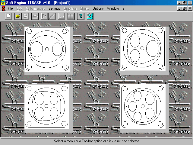Choose the three-valve cylinder head scheme
Viewport: 193px width, 145px height.
143,49
